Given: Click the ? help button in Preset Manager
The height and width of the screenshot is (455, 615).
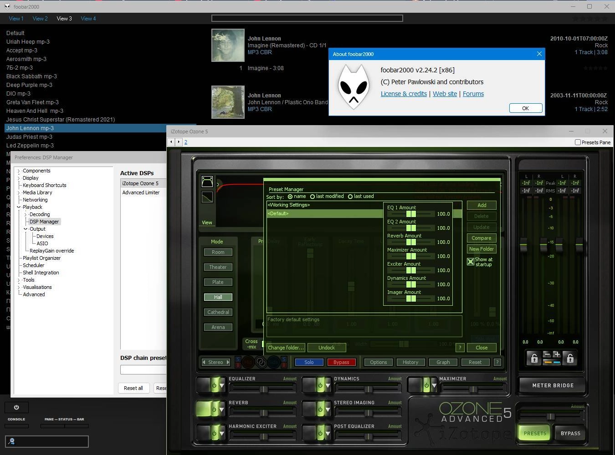Looking at the screenshot, I should coord(460,348).
